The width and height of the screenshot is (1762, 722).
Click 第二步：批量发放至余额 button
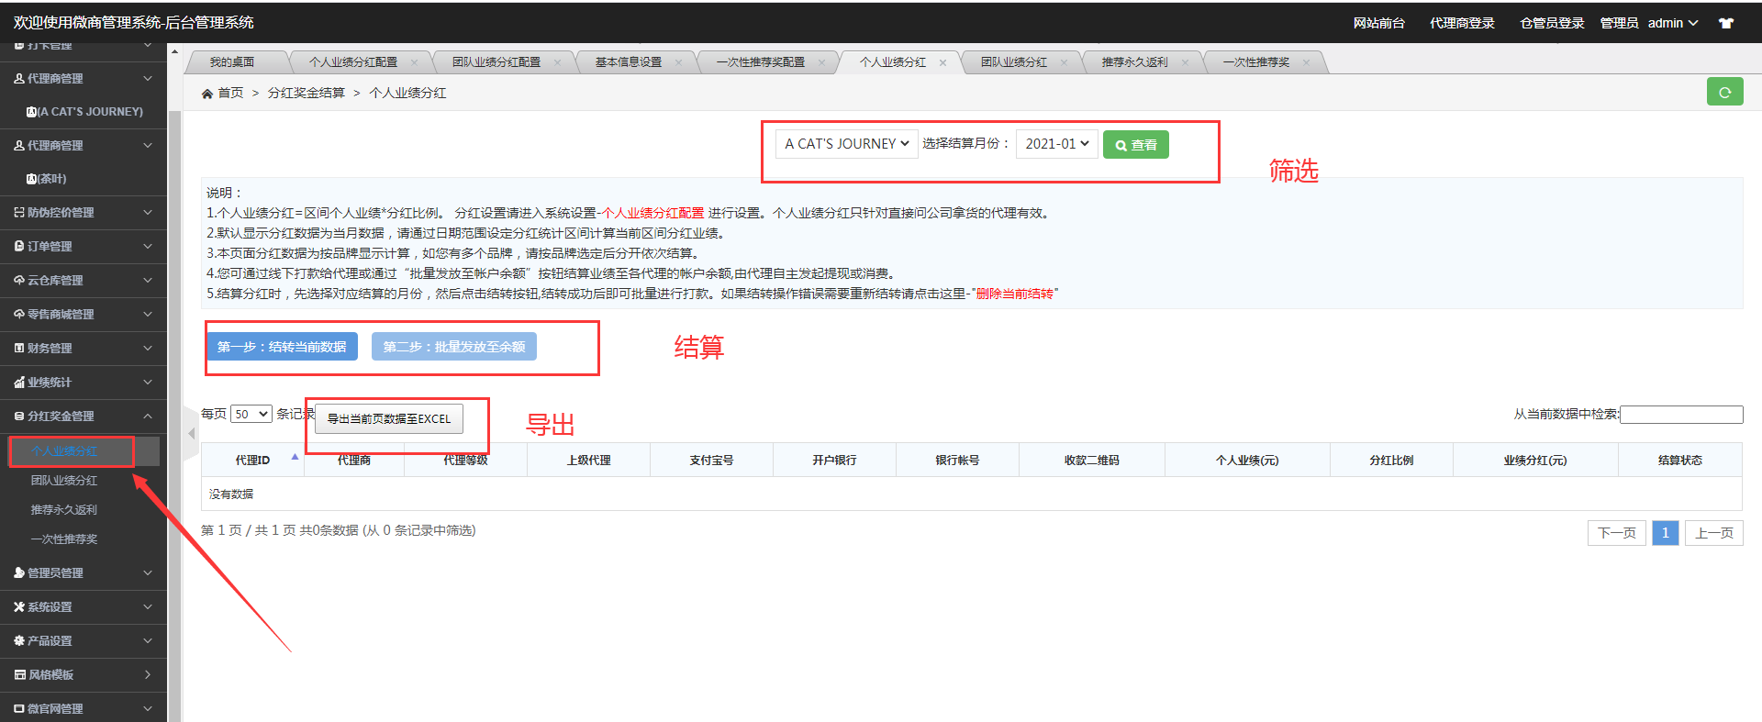coord(454,347)
